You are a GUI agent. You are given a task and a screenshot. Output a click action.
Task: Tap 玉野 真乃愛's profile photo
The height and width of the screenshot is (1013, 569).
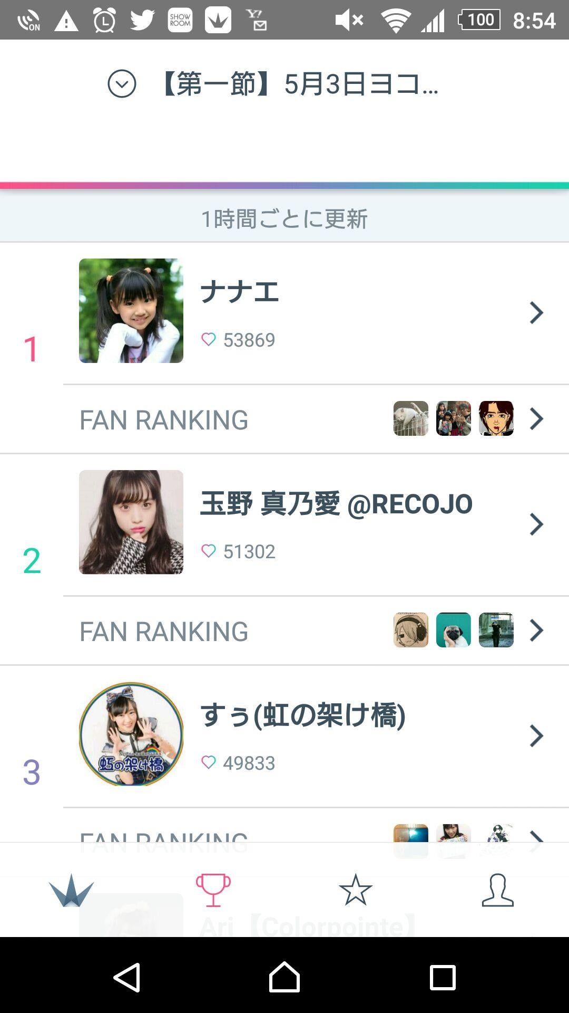click(x=131, y=522)
